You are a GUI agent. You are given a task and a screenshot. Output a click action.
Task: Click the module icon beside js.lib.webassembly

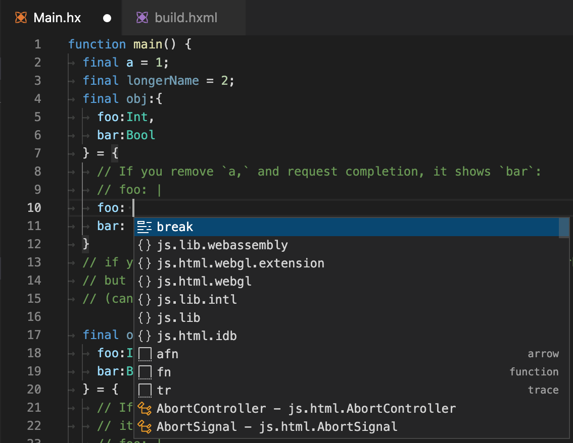pyautogui.click(x=144, y=244)
